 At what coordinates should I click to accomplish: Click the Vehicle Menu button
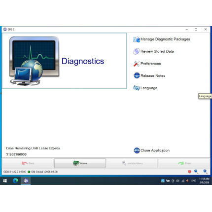pos(132,163)
